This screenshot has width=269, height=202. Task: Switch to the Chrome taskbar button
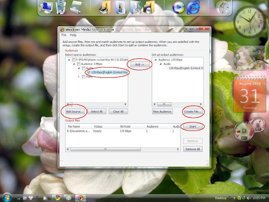pos(57,198)
